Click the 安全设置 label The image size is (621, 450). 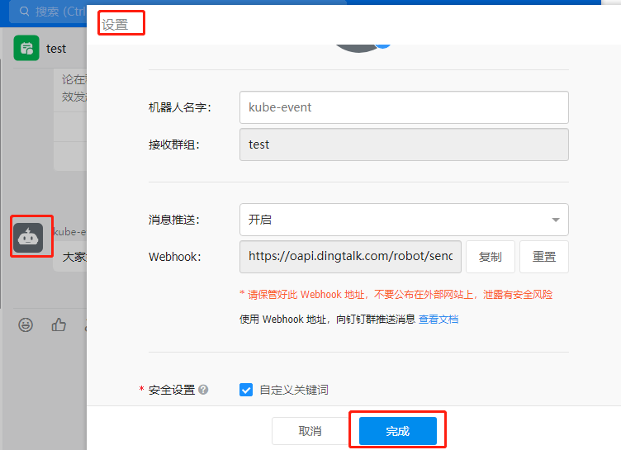(x=172, y=390)
